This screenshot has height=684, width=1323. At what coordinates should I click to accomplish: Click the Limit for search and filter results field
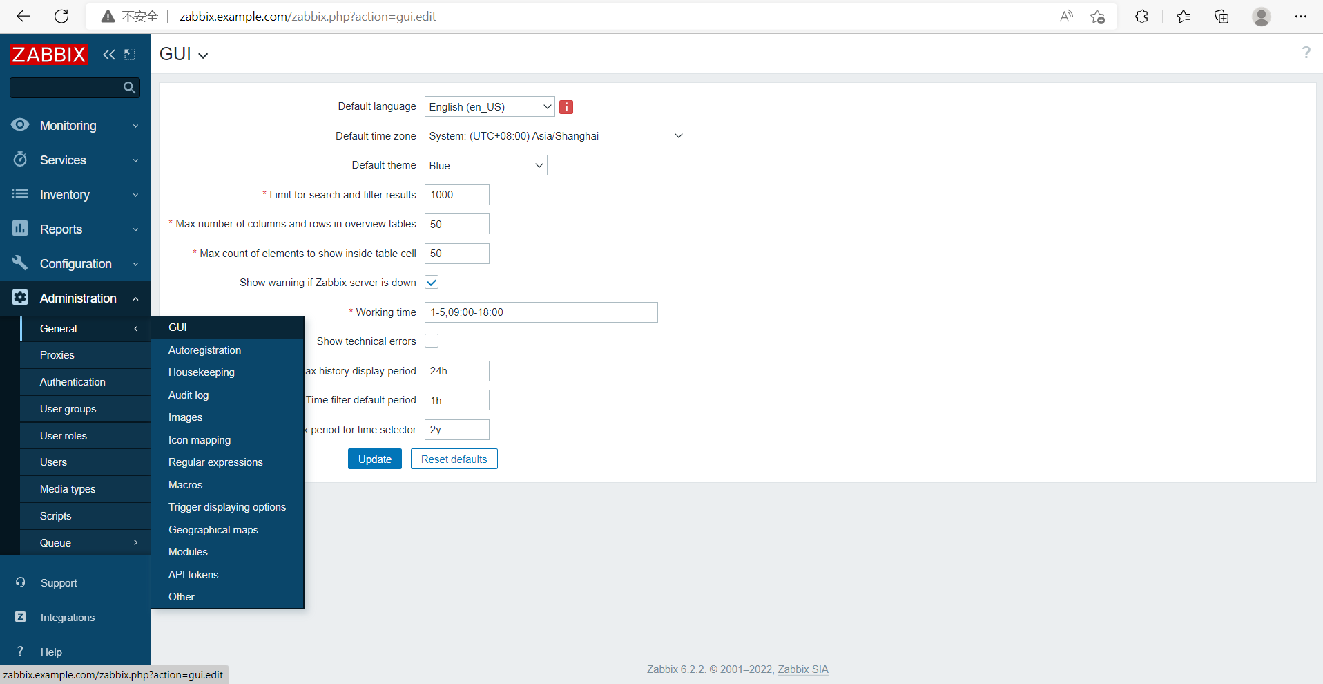[x=457, y=195]
